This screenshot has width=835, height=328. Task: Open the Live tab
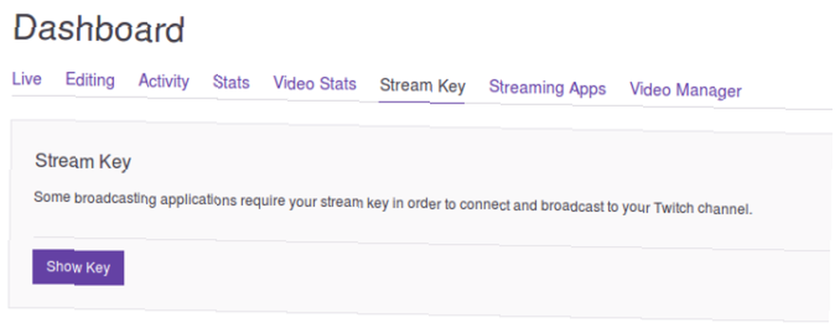point(27,78)
